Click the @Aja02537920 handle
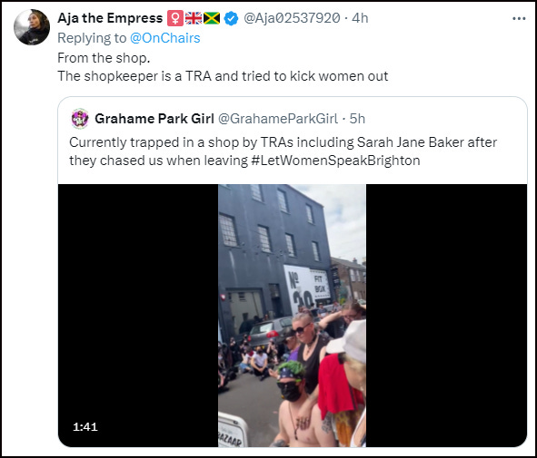 click(292, 18)
